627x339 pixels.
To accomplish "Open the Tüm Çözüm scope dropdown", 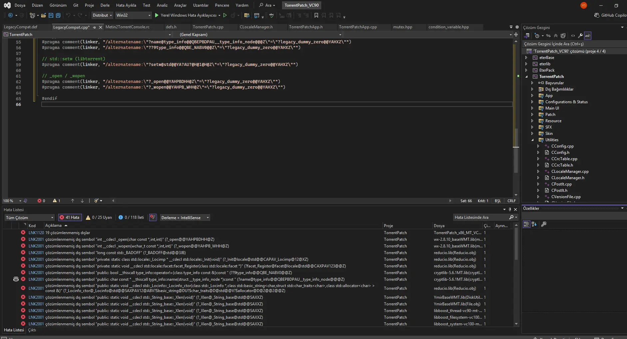I will pos(29,218).
